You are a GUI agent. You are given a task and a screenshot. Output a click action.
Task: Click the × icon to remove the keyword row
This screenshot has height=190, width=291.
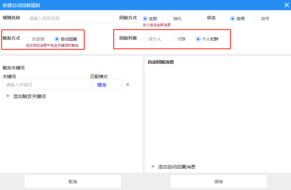click(127, 85)
